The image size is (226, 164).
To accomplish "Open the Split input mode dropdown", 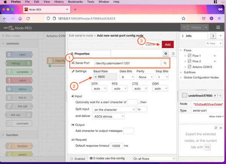I will point(113,109).
